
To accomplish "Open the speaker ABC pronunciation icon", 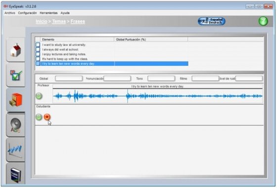I will click(x=15, y=125).
